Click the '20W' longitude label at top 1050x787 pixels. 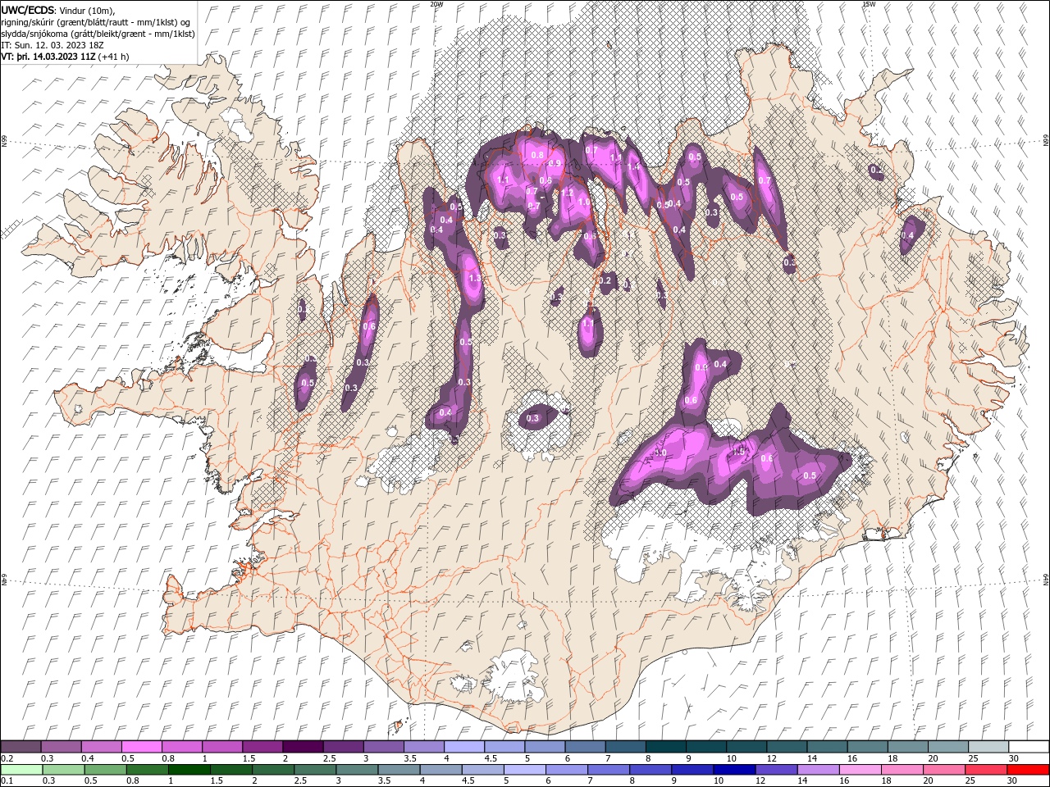(436, 4)
